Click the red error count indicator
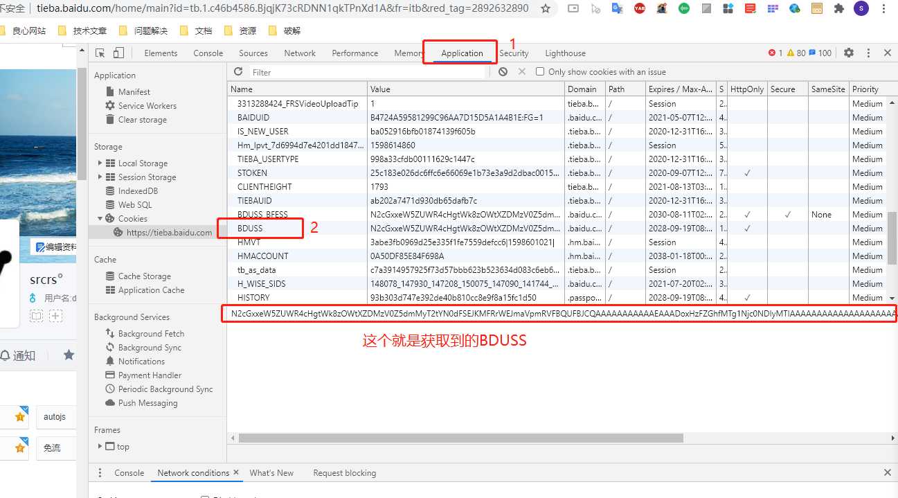Viewport: 898px width, 498px height. tap(775, 53)
